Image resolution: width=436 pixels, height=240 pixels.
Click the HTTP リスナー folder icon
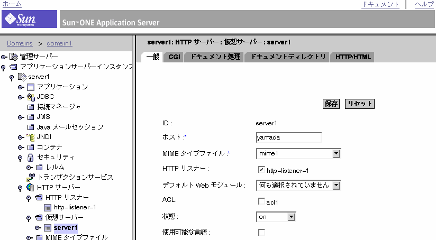coord(39,198)
